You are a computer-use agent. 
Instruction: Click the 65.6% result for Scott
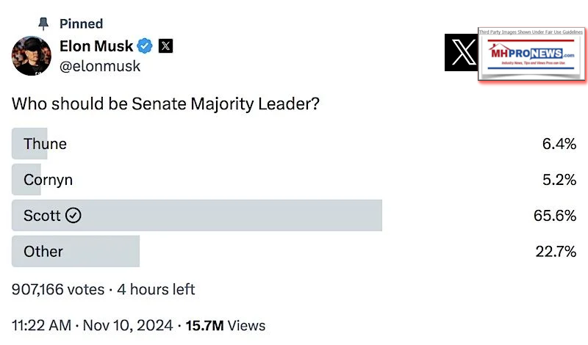coord(554,216)
